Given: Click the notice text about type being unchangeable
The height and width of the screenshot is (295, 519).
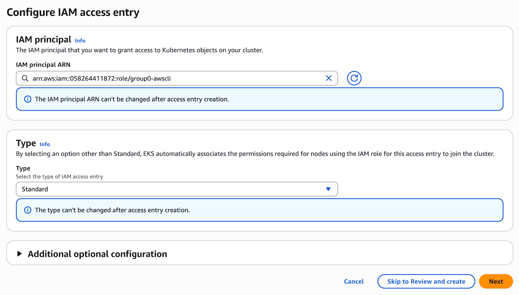Looking at the screenshot, I should 112,210.
